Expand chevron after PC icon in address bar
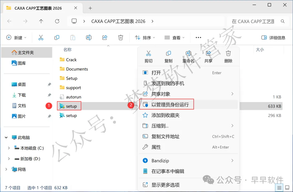Image resolution: width=293 pixels, height=192 pixels. click(x=84, y=21)
